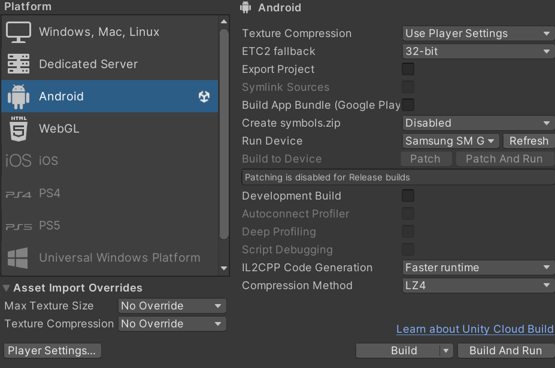Click the Patch And Run button
The image size is (555, 368).
[x=505, y=159]
